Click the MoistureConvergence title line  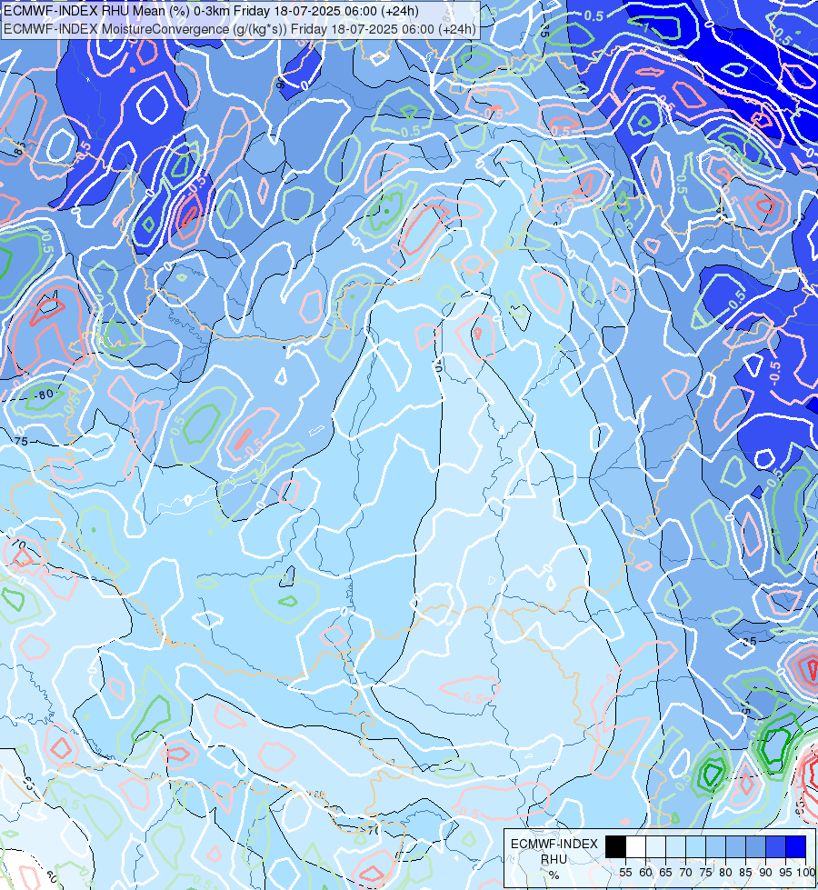pos(240,29)
